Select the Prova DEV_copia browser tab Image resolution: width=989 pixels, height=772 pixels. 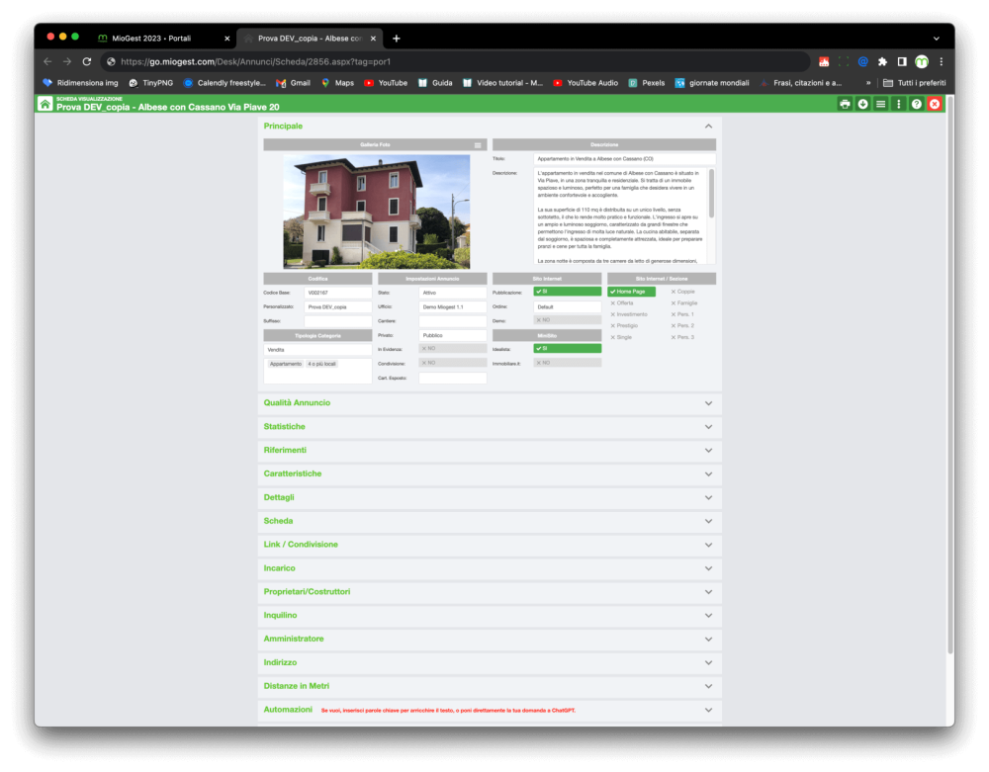pyautogui.click(x=309, y=39)
